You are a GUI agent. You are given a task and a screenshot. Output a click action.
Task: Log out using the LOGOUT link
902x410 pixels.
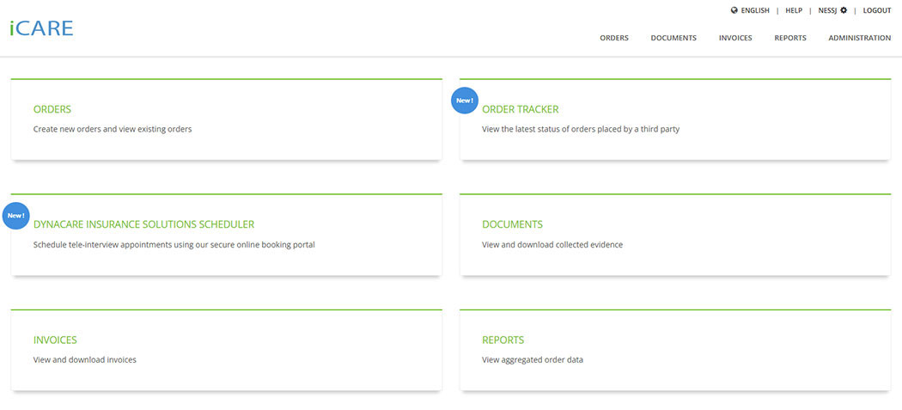(x=877, y=10)
